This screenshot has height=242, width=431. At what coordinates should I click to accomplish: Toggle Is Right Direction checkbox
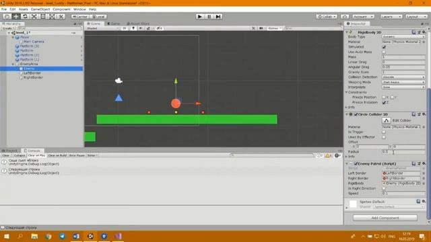[x=384, y=188]
